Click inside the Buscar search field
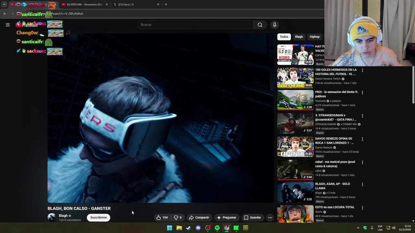415x233 pixels. [196, 25]
